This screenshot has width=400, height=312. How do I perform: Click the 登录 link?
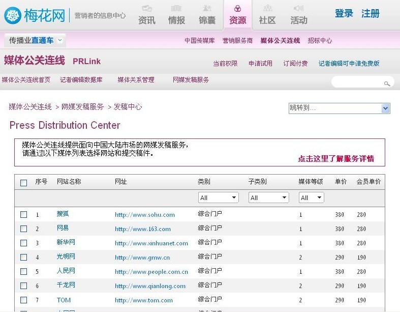[344, 13]
